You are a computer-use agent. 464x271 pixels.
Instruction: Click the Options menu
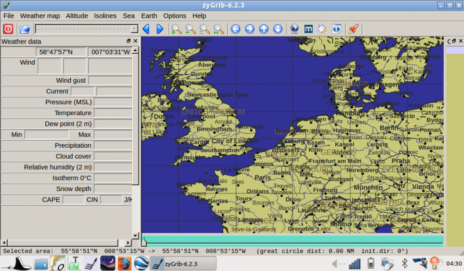tap(175, 16)
